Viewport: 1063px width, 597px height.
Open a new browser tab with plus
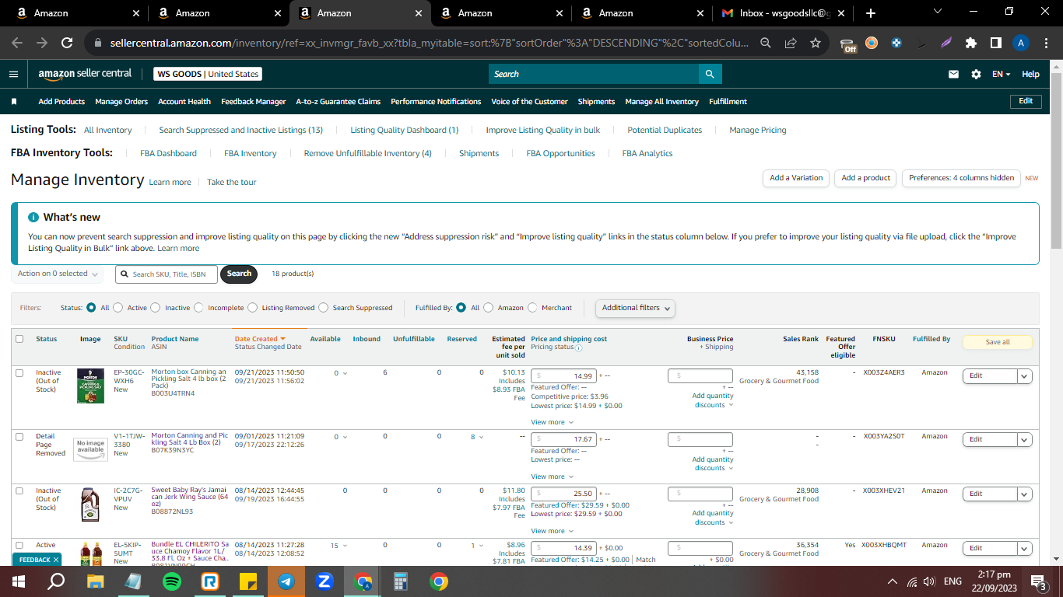(870, 13)
